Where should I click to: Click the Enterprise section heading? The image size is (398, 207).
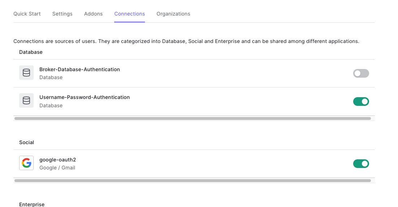tap(32, 204)
